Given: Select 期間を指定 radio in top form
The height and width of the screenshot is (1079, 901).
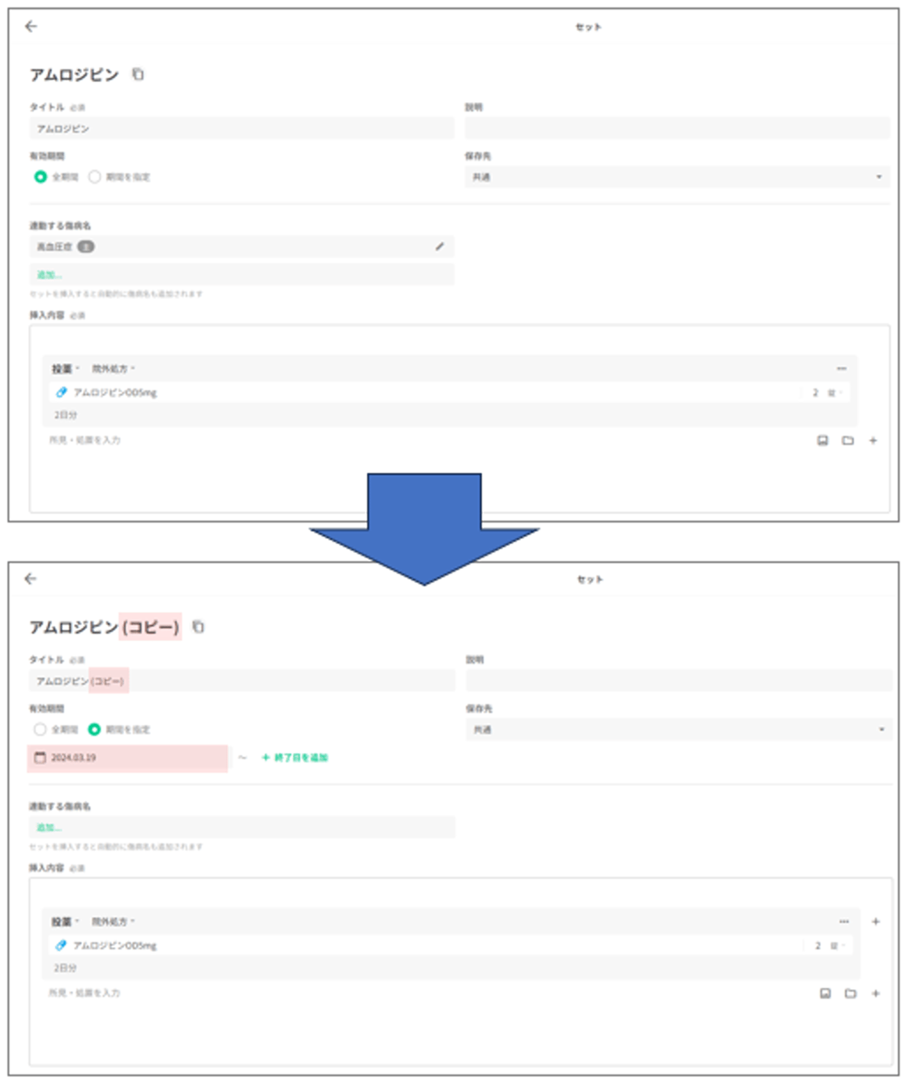Looking at the screenshot, I should (x=95, y=177).
